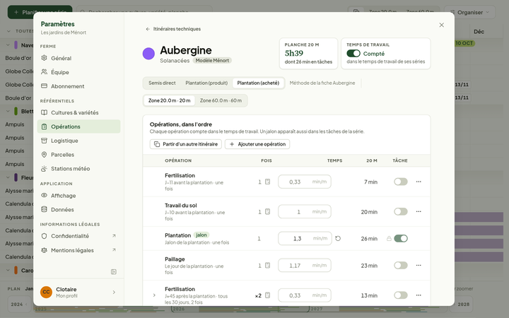Screen dimensions: 509x318
Task: Click note icon on Travail du sol row
Action: 267,211
